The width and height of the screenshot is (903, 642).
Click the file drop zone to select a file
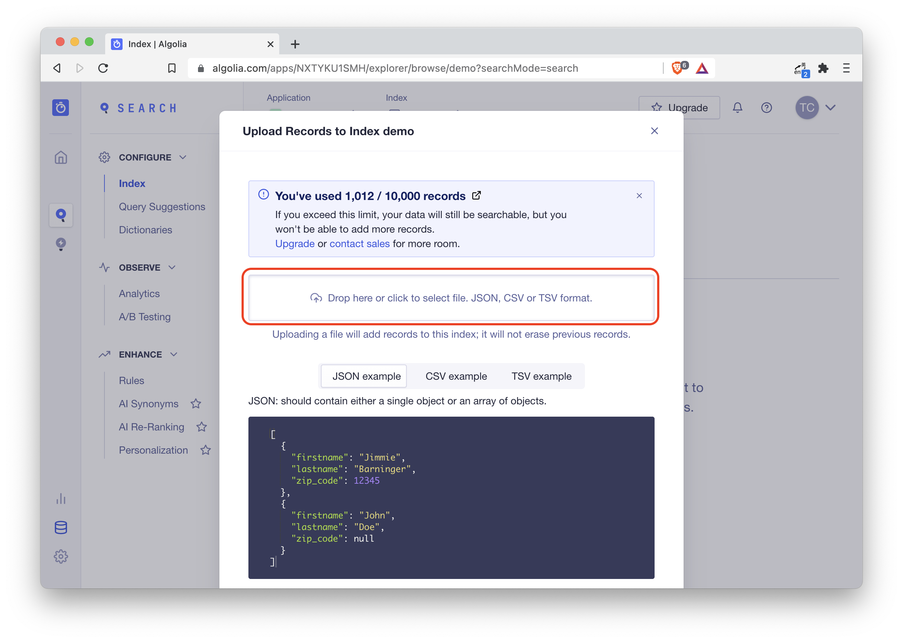[451, 298]
